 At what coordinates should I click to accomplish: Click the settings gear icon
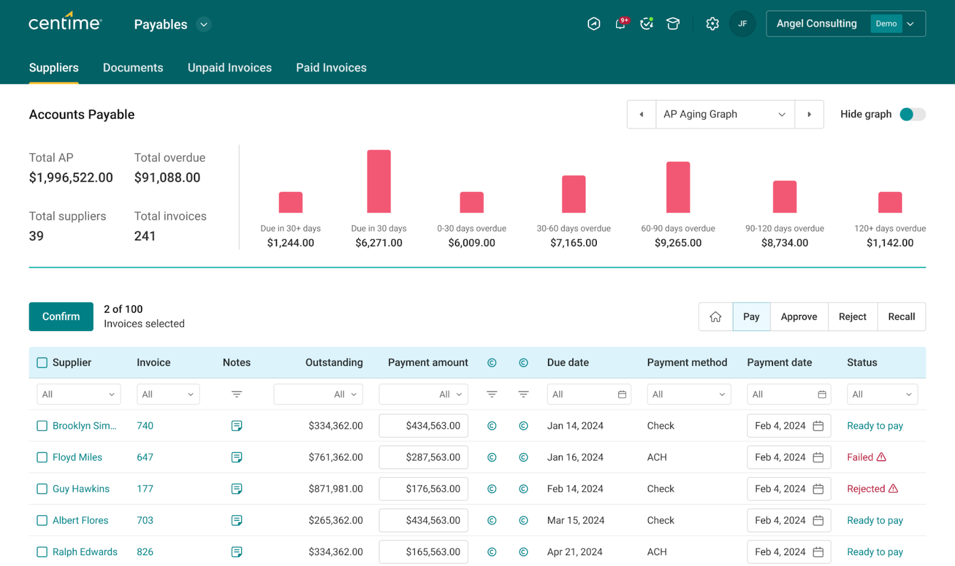click(x=712, y=24)
